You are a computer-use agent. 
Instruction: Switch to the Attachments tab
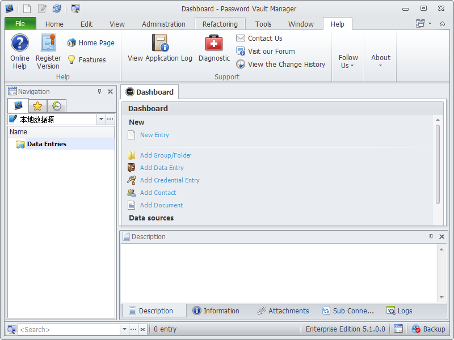283,311
